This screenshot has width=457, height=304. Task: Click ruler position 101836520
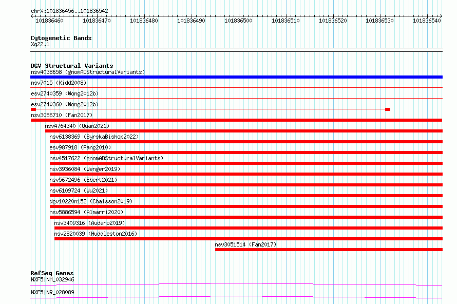333,21
